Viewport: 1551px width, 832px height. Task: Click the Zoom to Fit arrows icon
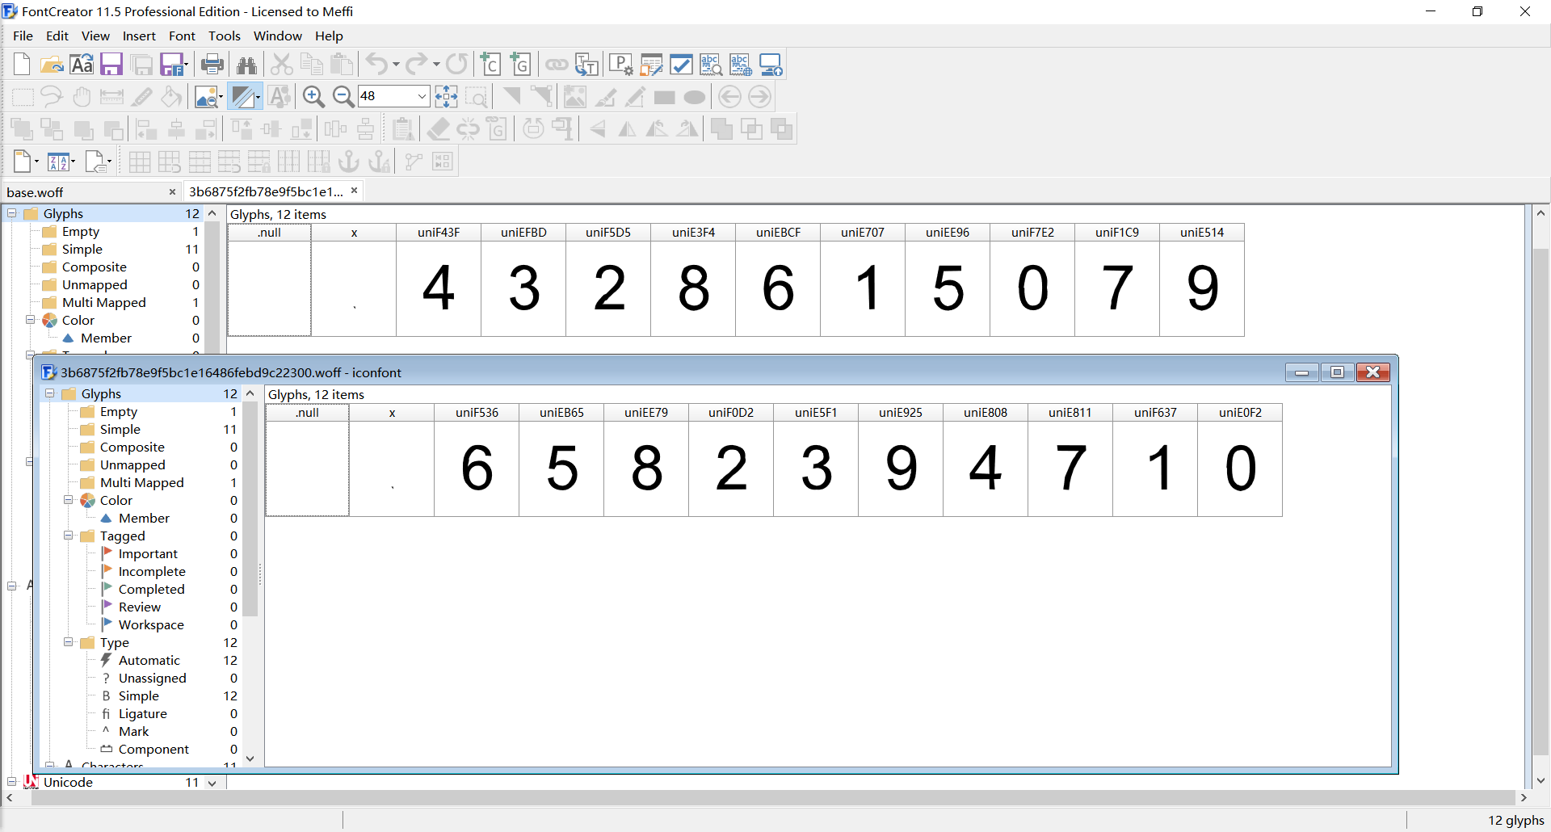coord(446,97)
